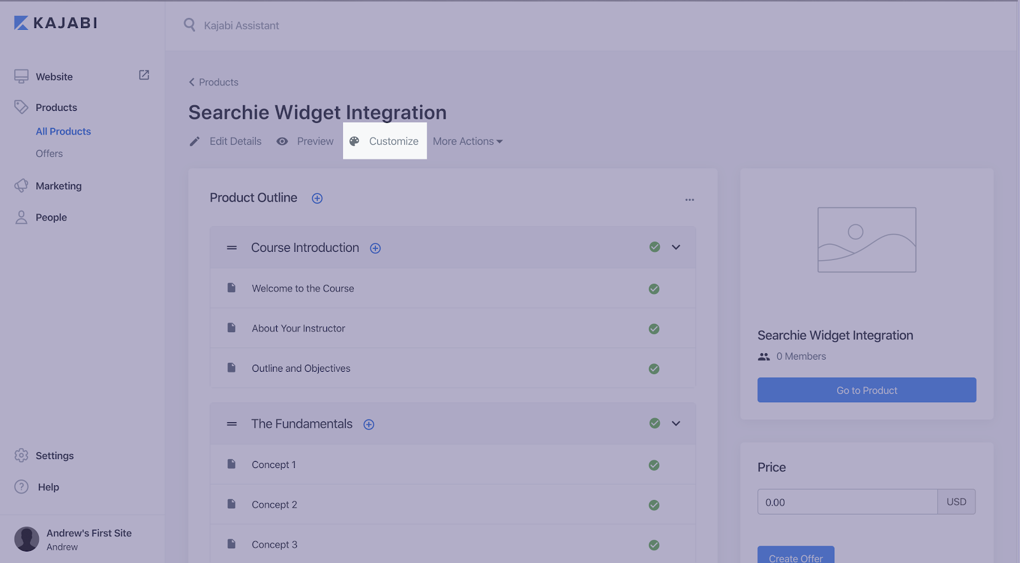Click drag handle for The Fundamentals
The image size is (1020, 563).
tap(232, 424)
